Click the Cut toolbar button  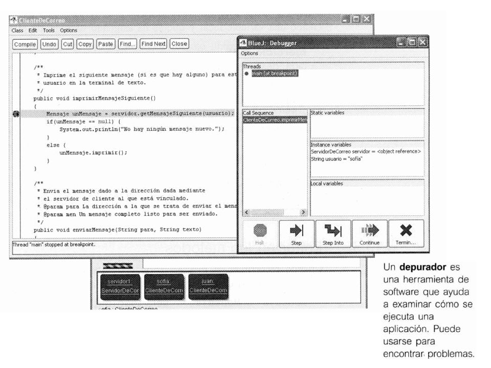tap(68, 44)
